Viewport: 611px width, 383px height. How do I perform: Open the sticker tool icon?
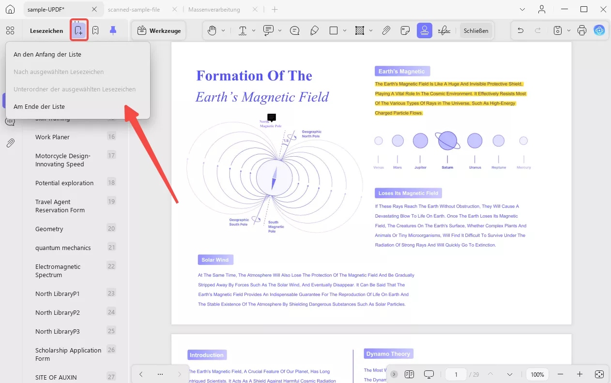click(x=405, y=30)
